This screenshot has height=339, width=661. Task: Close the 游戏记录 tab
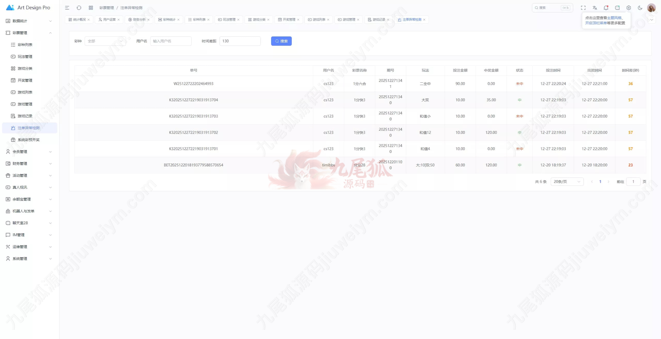388,20
